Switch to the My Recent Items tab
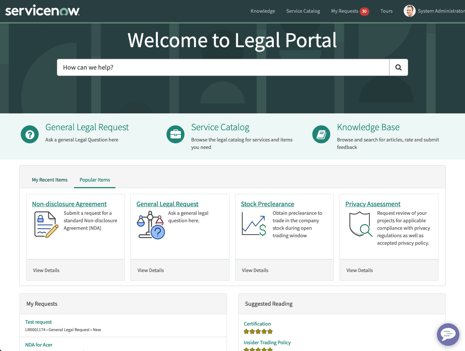Viewport: 465px width, 351px height. coord(50,180)
